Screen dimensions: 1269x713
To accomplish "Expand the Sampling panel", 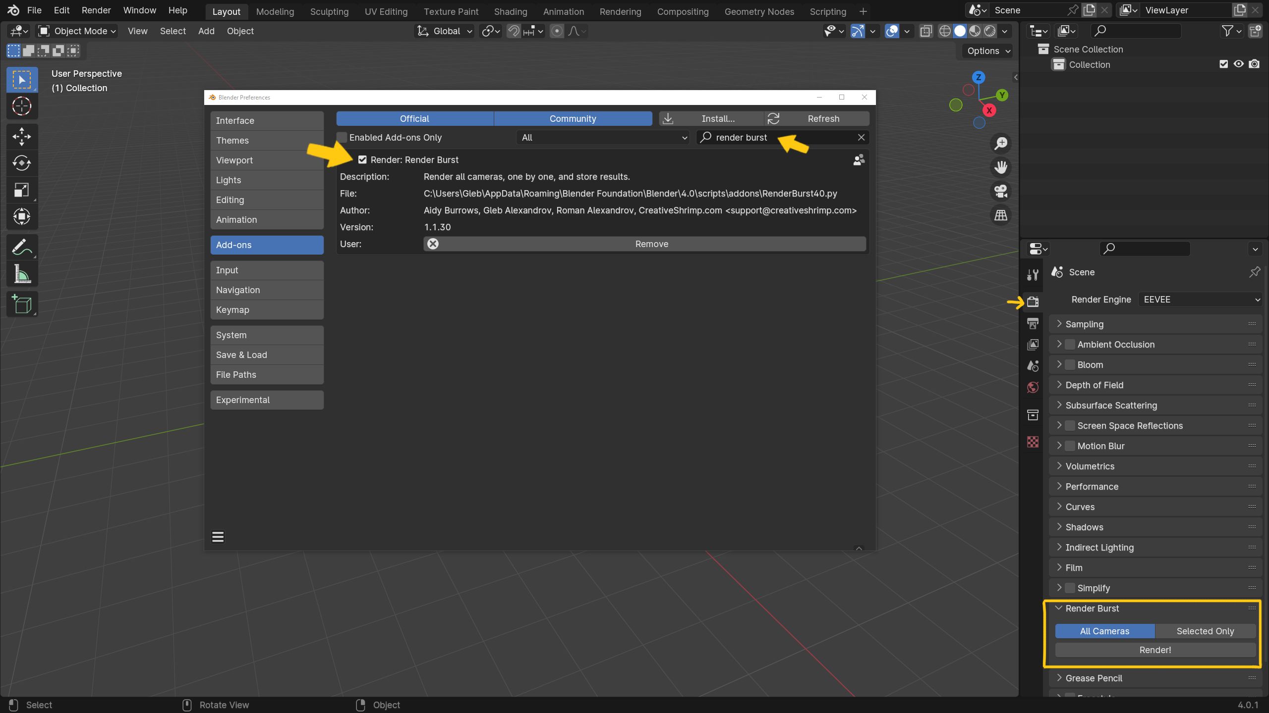I will click(1085, 324).
